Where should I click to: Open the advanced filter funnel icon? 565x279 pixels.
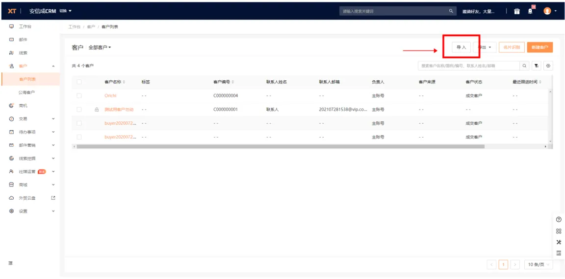(x=537, y=66)
